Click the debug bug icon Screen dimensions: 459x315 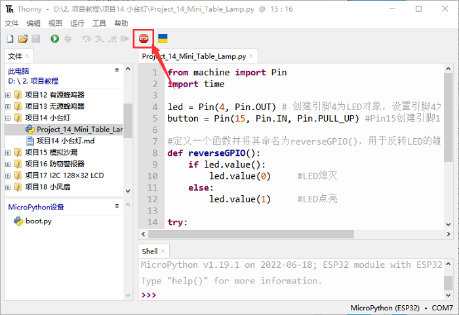[68, 39]
